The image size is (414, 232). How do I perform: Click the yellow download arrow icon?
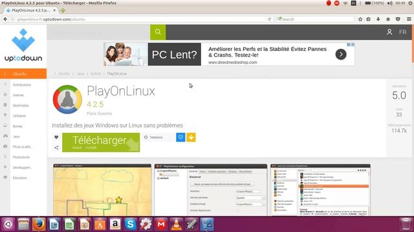(x=191, y=137)
